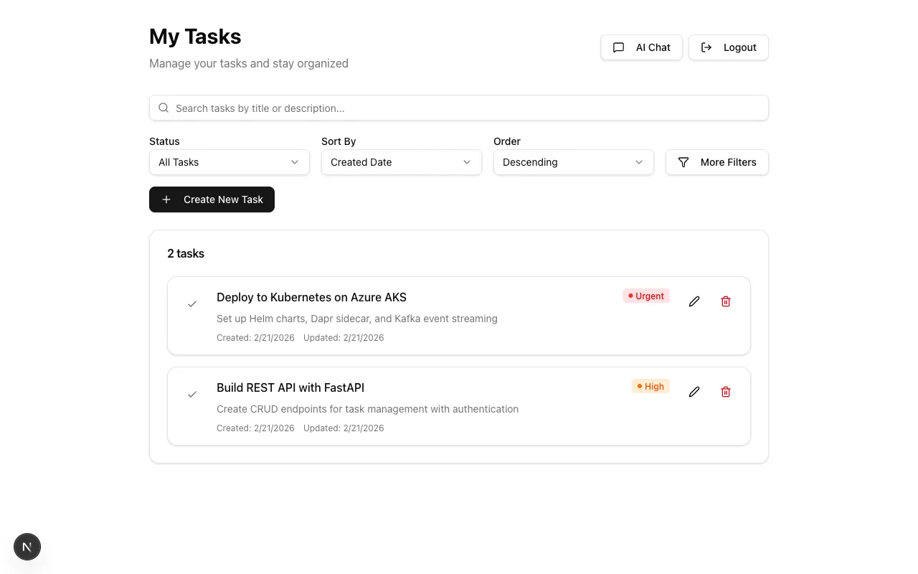Click the Urgent priority badge
918x574 pixels.
[645, 296]
